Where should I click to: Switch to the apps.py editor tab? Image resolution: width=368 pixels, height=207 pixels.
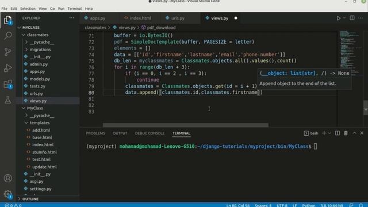[x=98, y=18]
